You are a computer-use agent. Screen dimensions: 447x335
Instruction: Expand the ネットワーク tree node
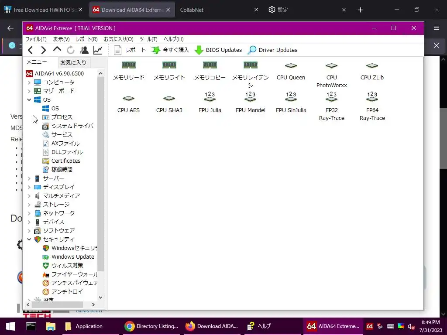[x=29, y=213]
